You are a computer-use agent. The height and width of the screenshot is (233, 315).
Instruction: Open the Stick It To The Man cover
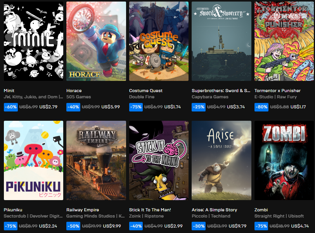159,160
